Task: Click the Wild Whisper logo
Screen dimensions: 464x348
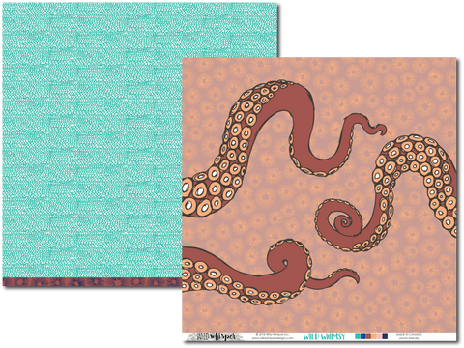Action: tap(214, 337)
